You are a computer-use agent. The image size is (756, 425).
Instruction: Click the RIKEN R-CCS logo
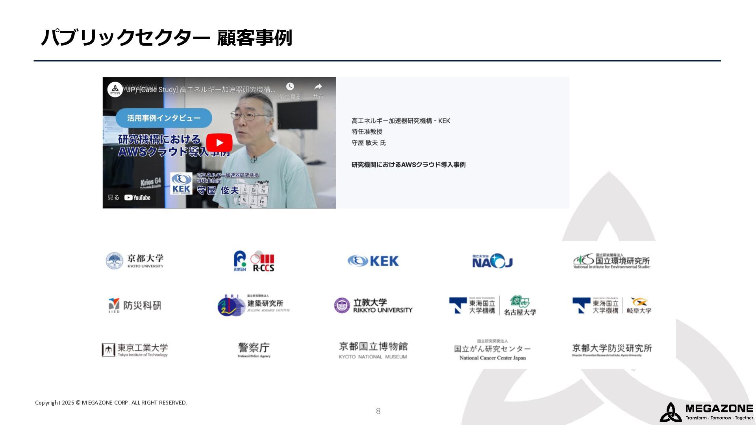pos(254,261)
